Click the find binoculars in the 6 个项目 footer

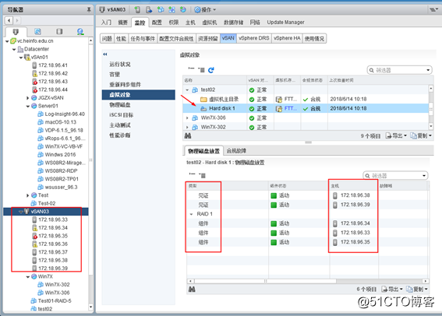click(192, 289)
